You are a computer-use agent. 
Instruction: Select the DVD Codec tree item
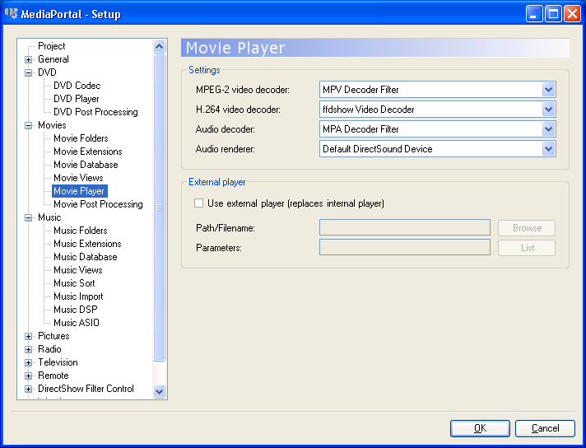[77, 86]
